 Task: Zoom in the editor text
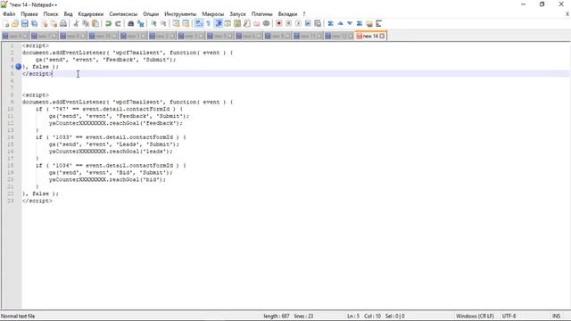tap(153, 24)
